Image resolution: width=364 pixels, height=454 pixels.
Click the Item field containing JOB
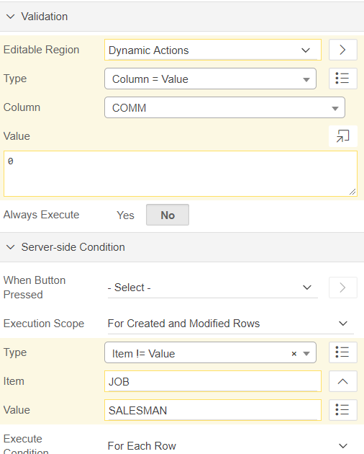213,381
